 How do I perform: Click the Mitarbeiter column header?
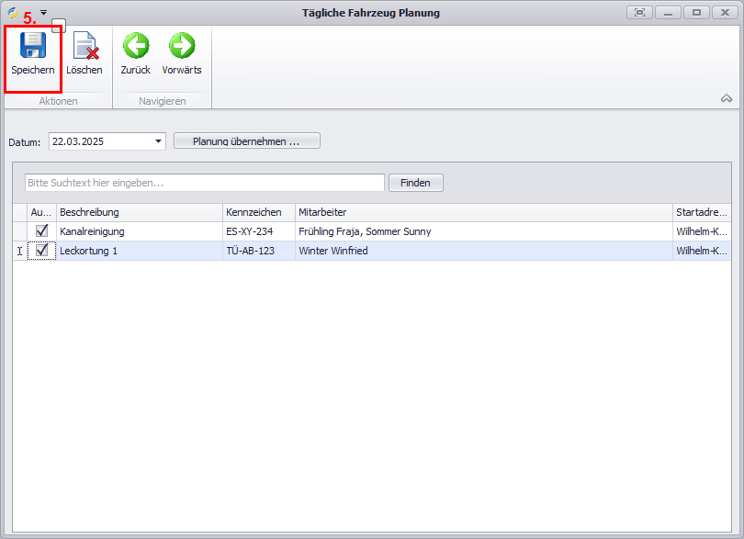tap(483, 212)
